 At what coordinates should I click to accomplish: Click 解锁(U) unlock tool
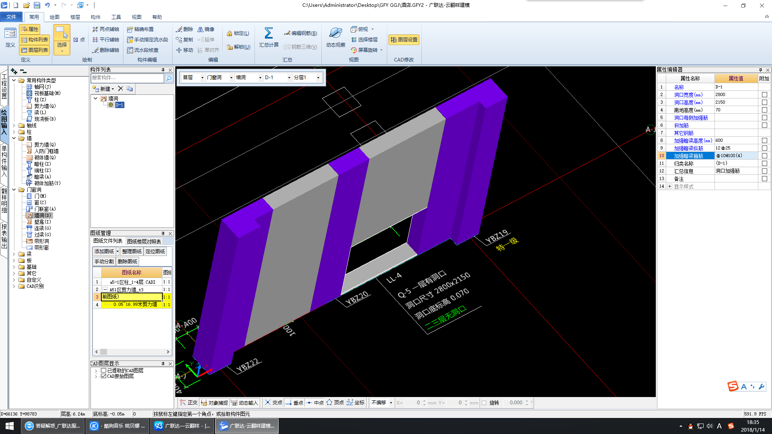pyautogui.click(x=238, y=47)
